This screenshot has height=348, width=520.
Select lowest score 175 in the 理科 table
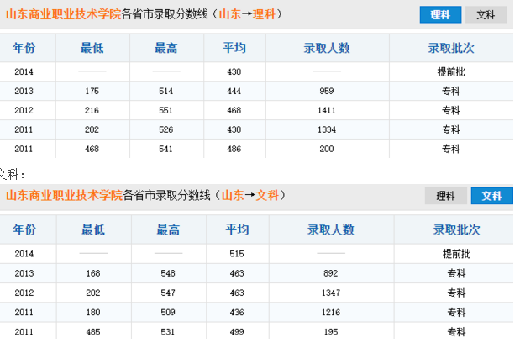[x=92, y=91]
